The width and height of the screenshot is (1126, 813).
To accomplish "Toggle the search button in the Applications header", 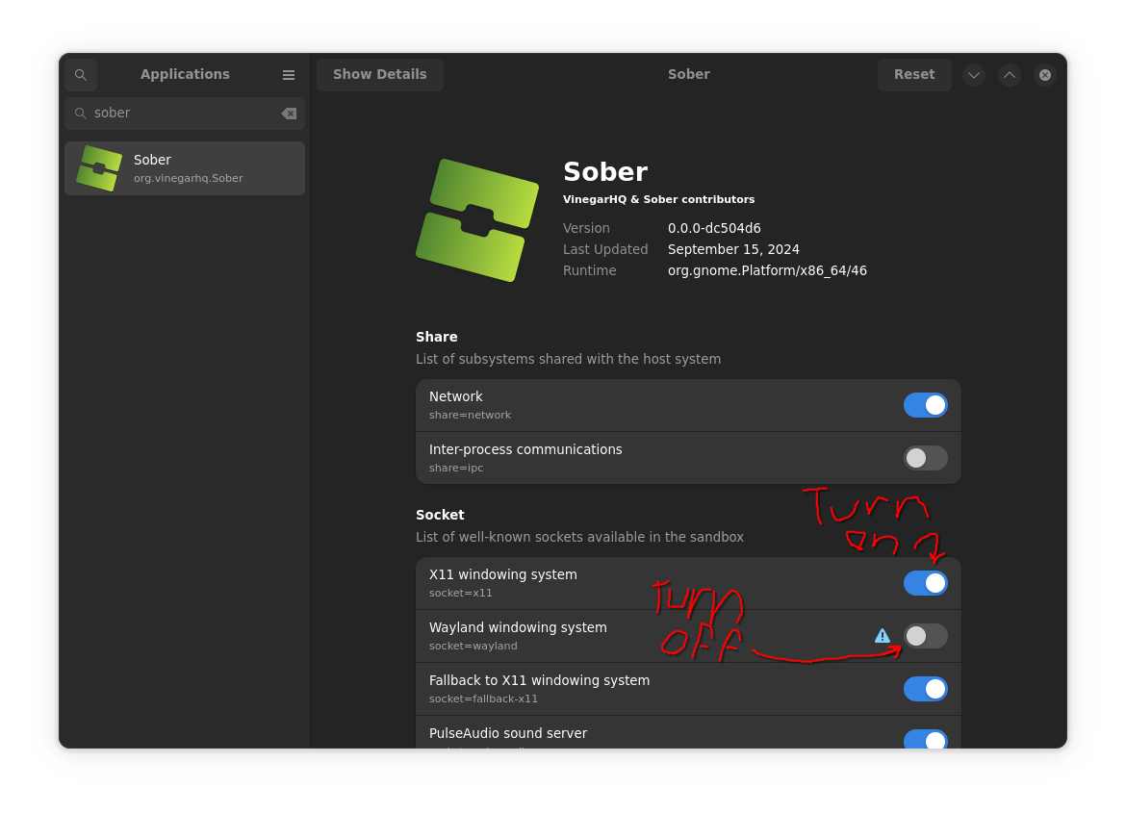I will 81,75.
